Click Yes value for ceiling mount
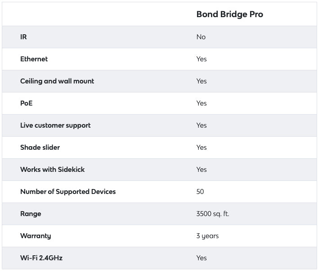Viewport: 318px width, 272px height. click(202, 81)
